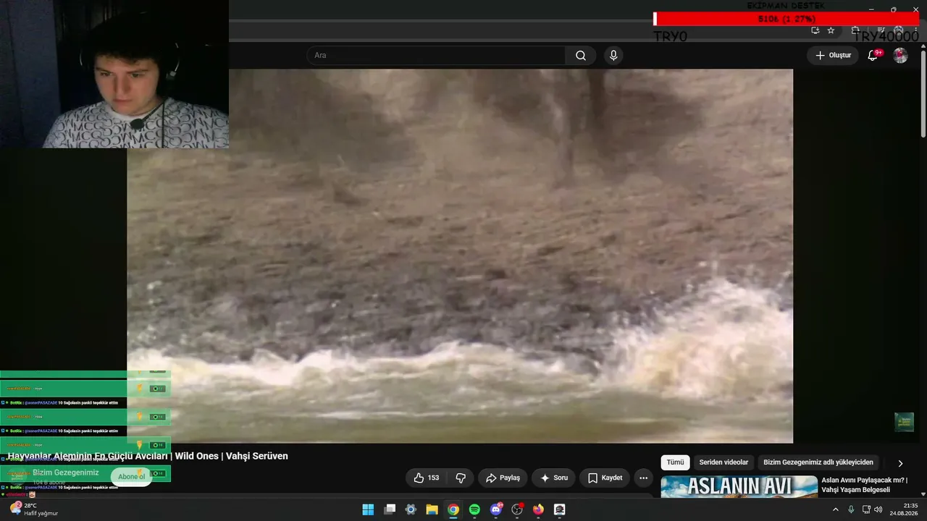927x521 pixels.
Task: Click the YouTube search magnifier button
Action: [x=581, y=56]
